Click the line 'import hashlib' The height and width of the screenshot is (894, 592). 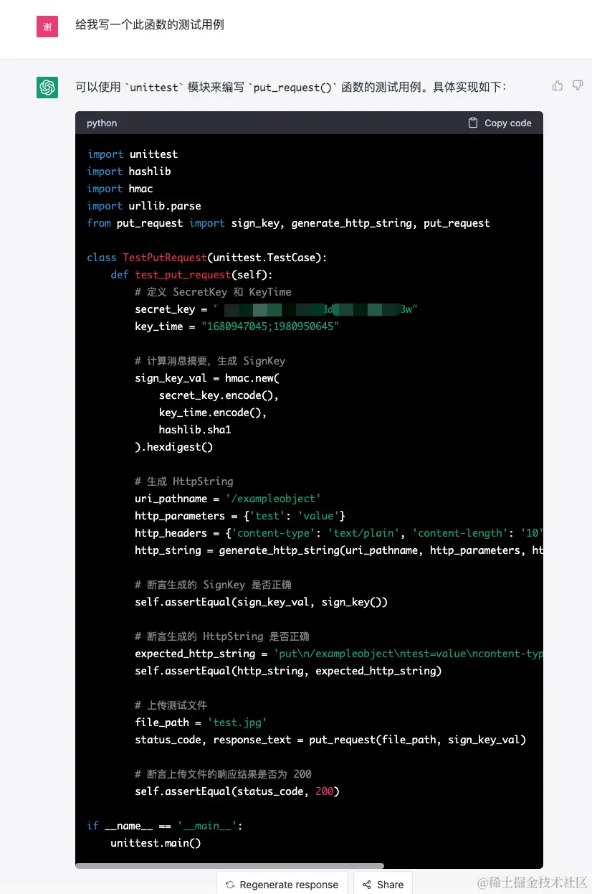pos(129,171)
